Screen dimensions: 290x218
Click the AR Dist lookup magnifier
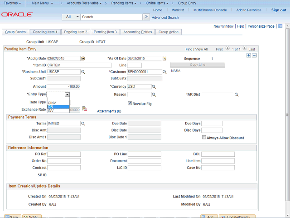pyautogui.click(x=237, y=94)
